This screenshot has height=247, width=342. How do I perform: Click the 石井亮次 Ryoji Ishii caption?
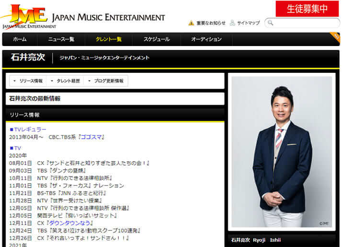(x=256, y=240)
